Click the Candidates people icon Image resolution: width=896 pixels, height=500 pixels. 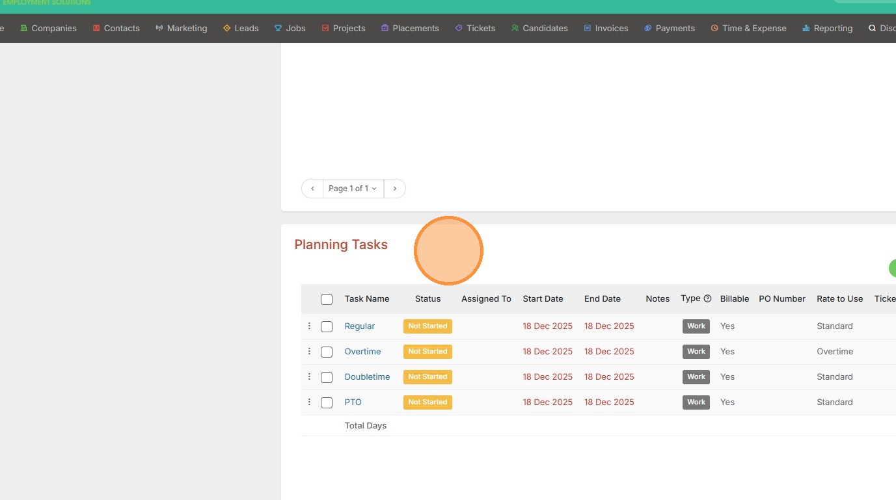tap(515, 28)
